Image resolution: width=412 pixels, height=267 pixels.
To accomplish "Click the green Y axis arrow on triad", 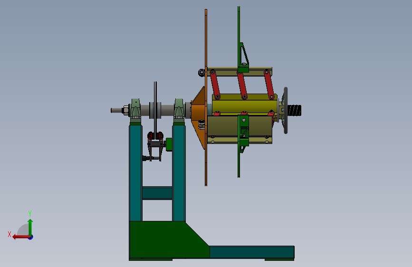I will pyautogui.click(x=30, y=227).
